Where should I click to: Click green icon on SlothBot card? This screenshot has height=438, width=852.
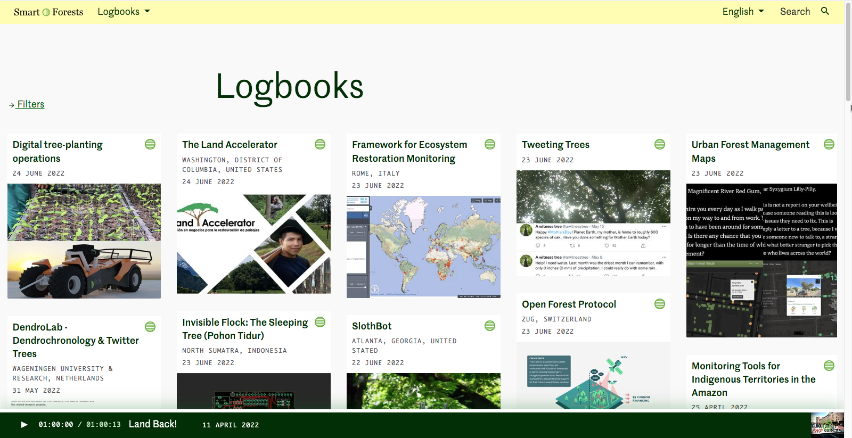[x=490, y=326]
